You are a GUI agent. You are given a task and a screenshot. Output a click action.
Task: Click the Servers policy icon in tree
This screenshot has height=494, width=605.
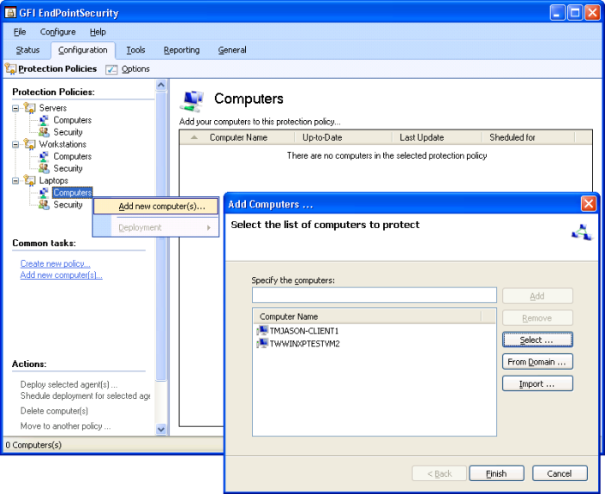[x=29, y=108]
